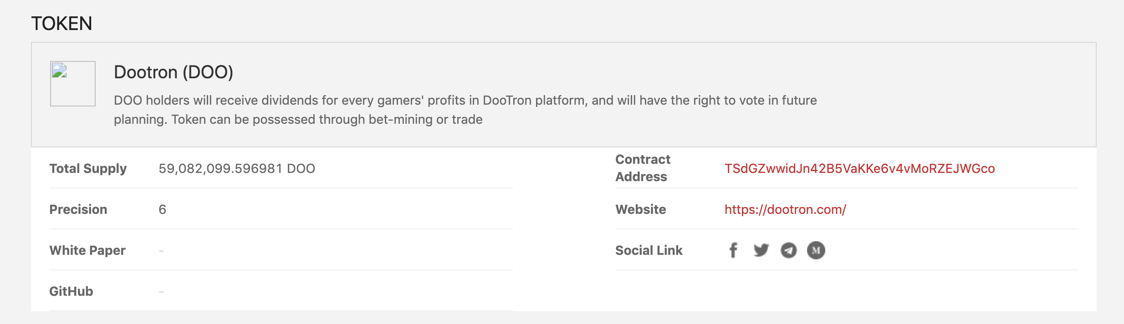1124x324 pixels.
Task: Click the GitHub dash placeholder
Action: tap(161, 292)
